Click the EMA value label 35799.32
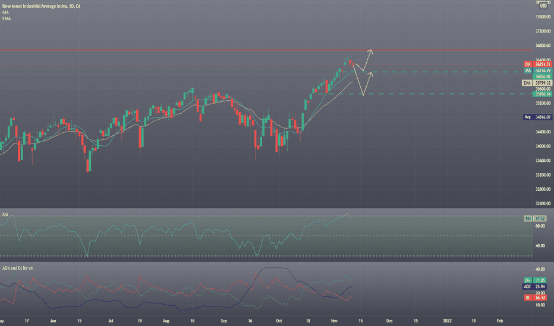This screenshot has width=554, height=326. [x=543, y=83]
